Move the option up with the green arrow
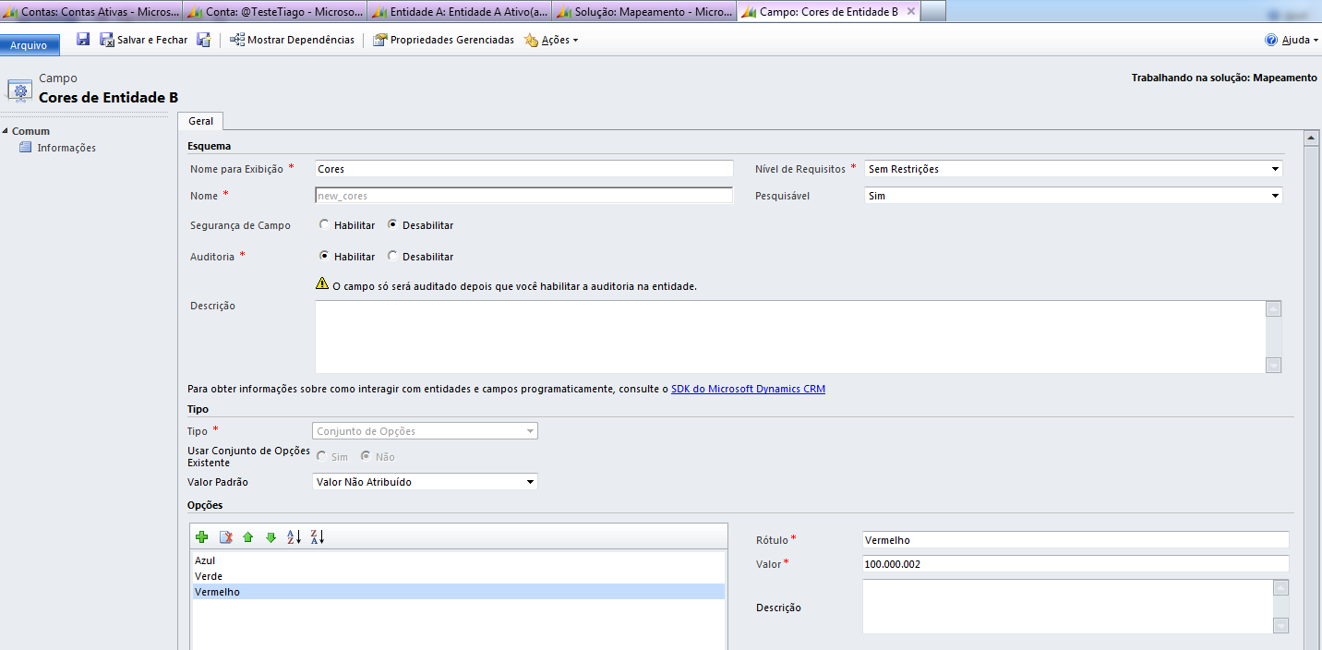 [x=247, y=537]
